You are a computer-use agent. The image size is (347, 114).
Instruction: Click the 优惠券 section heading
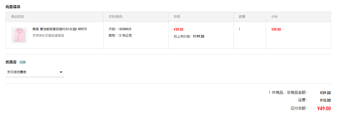[x=11, y=62]
